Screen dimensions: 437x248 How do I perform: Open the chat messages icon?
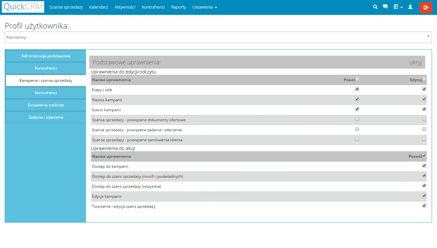[385, 7]
